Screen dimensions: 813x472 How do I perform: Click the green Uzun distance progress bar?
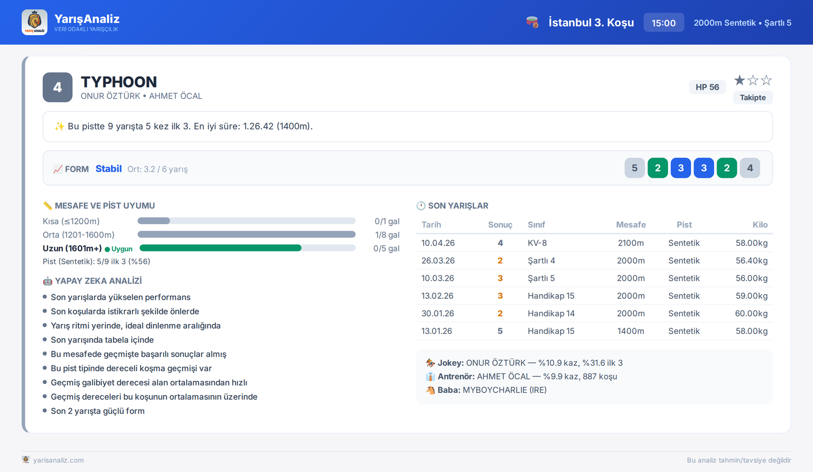point(221,248)
